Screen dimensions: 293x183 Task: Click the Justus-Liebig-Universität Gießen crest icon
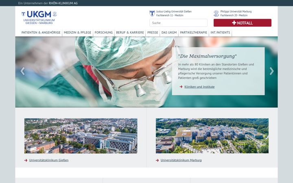pos(152,13)
